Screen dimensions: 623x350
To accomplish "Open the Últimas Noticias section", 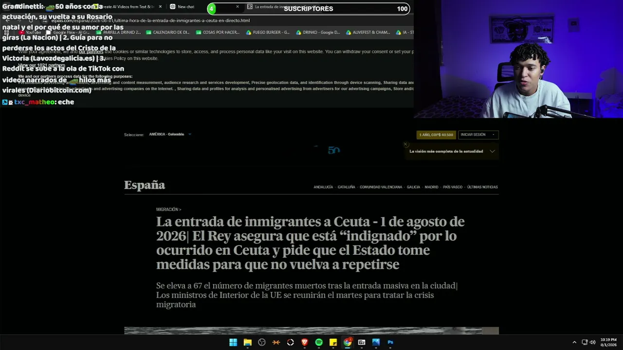I will pyautogui.click(x=482, y=187).
